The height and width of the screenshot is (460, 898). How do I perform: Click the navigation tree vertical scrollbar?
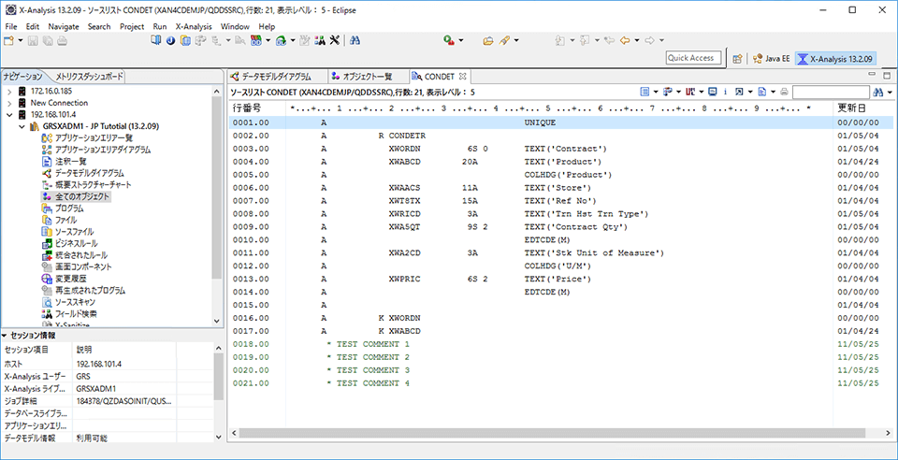click(216, 189)
